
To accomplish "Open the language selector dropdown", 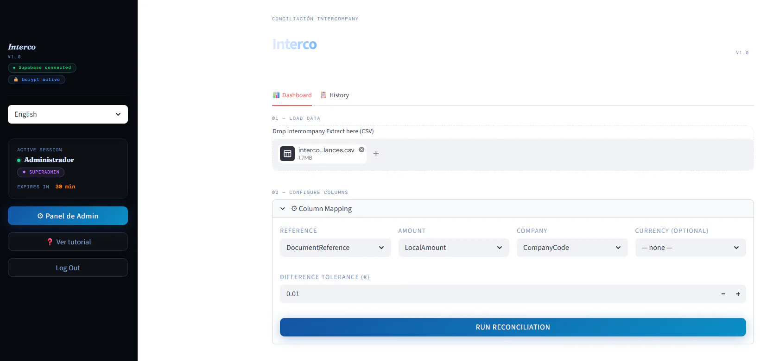I will (68, 114).
